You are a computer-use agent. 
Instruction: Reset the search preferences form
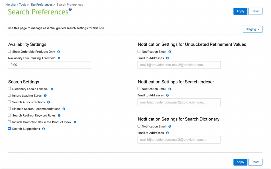(255, 11)
